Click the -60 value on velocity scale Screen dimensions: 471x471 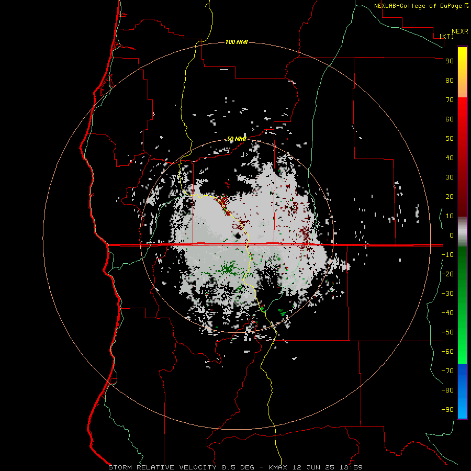(447, 352)
